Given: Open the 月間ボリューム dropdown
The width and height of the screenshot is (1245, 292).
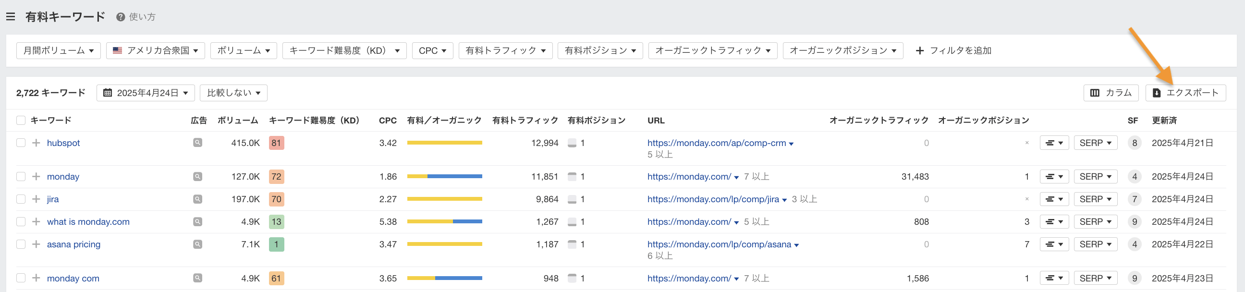Looking at the screenshot, I should tap(59, 51).
